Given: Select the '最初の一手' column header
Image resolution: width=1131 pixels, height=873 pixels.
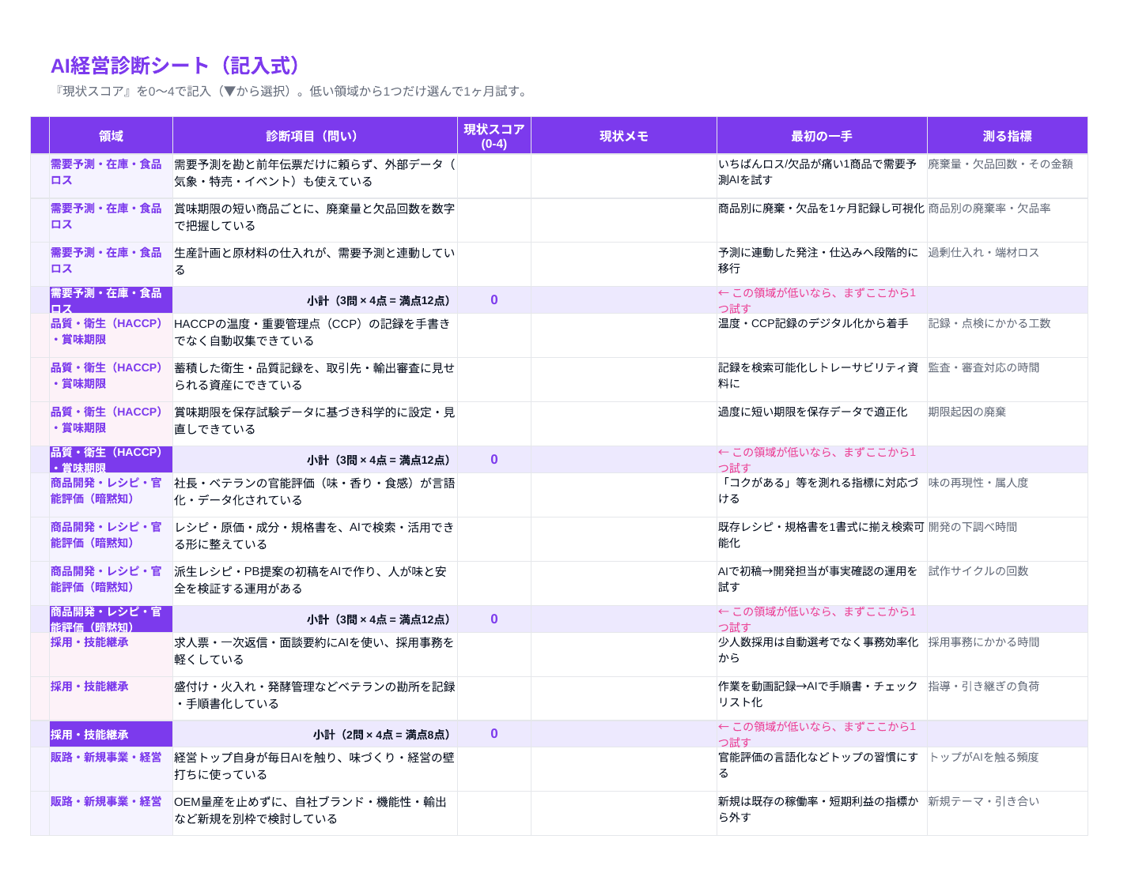Looking at the screenshot, I should [822, 136].
